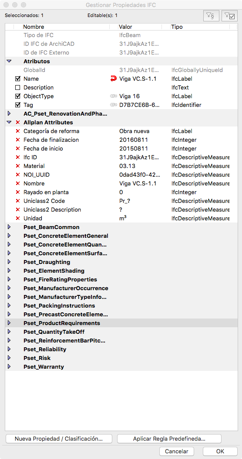Click chain link icon next to Viga 16
242x459 pixels.
coord(113,96)
